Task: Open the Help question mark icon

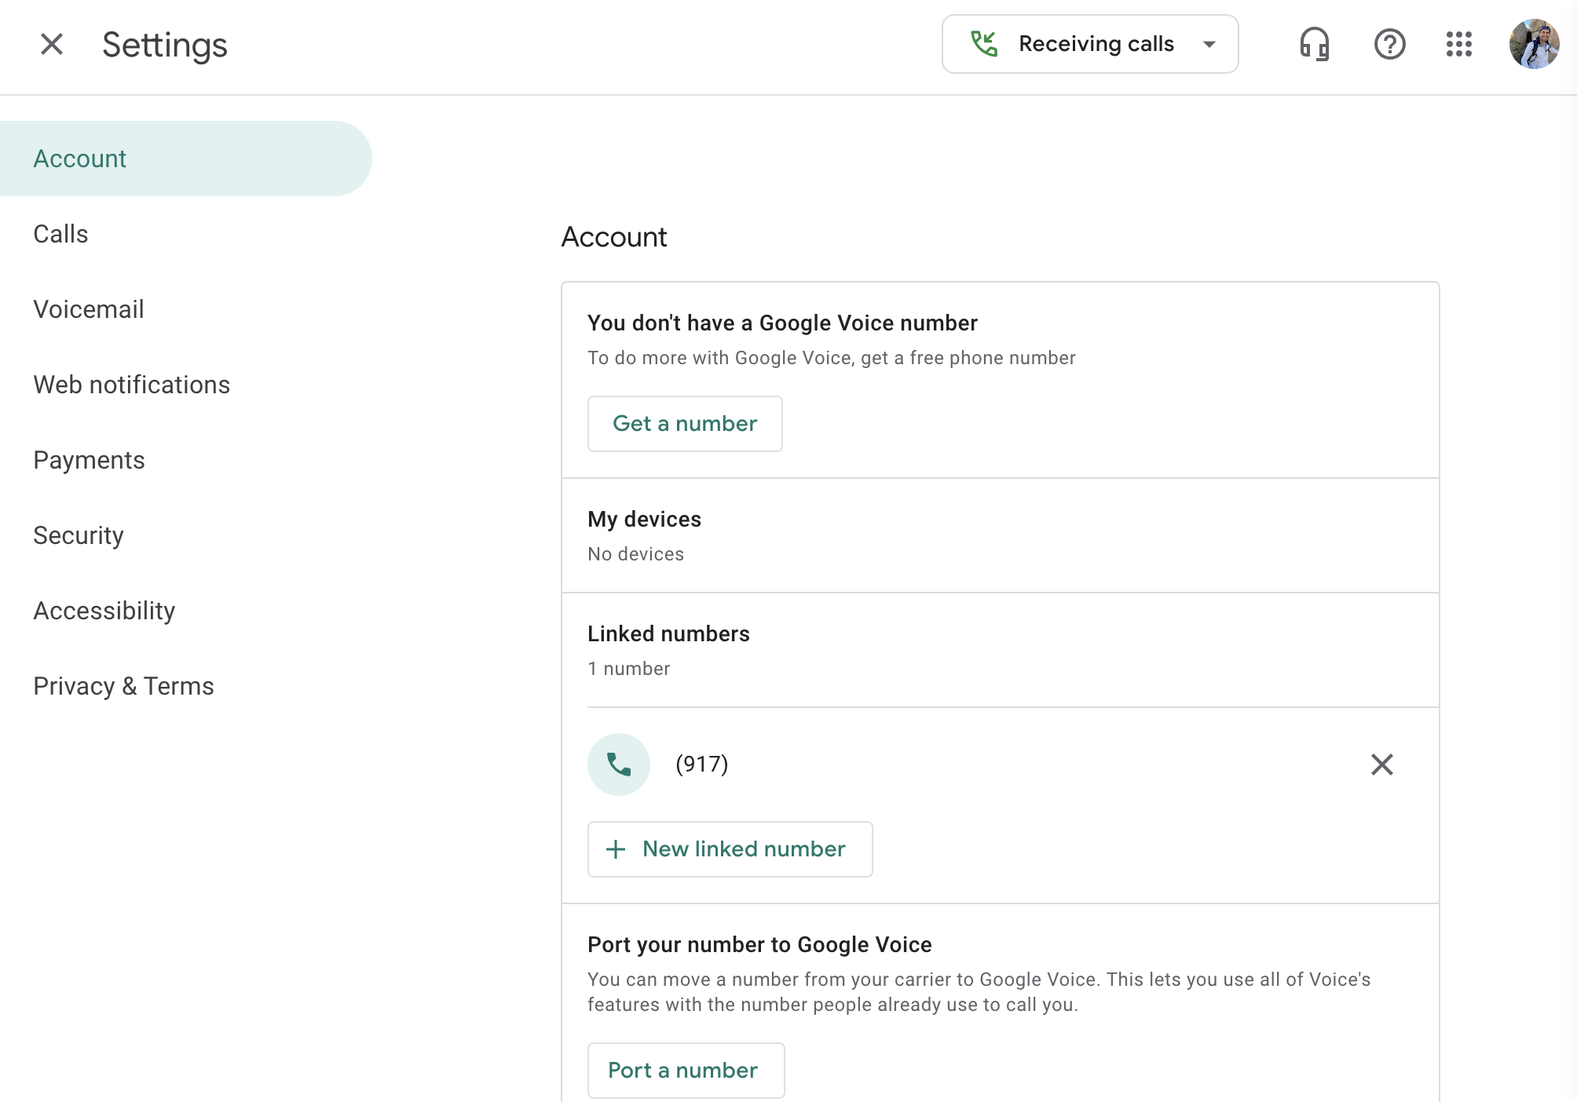Action: click(x=1389, y=44)
